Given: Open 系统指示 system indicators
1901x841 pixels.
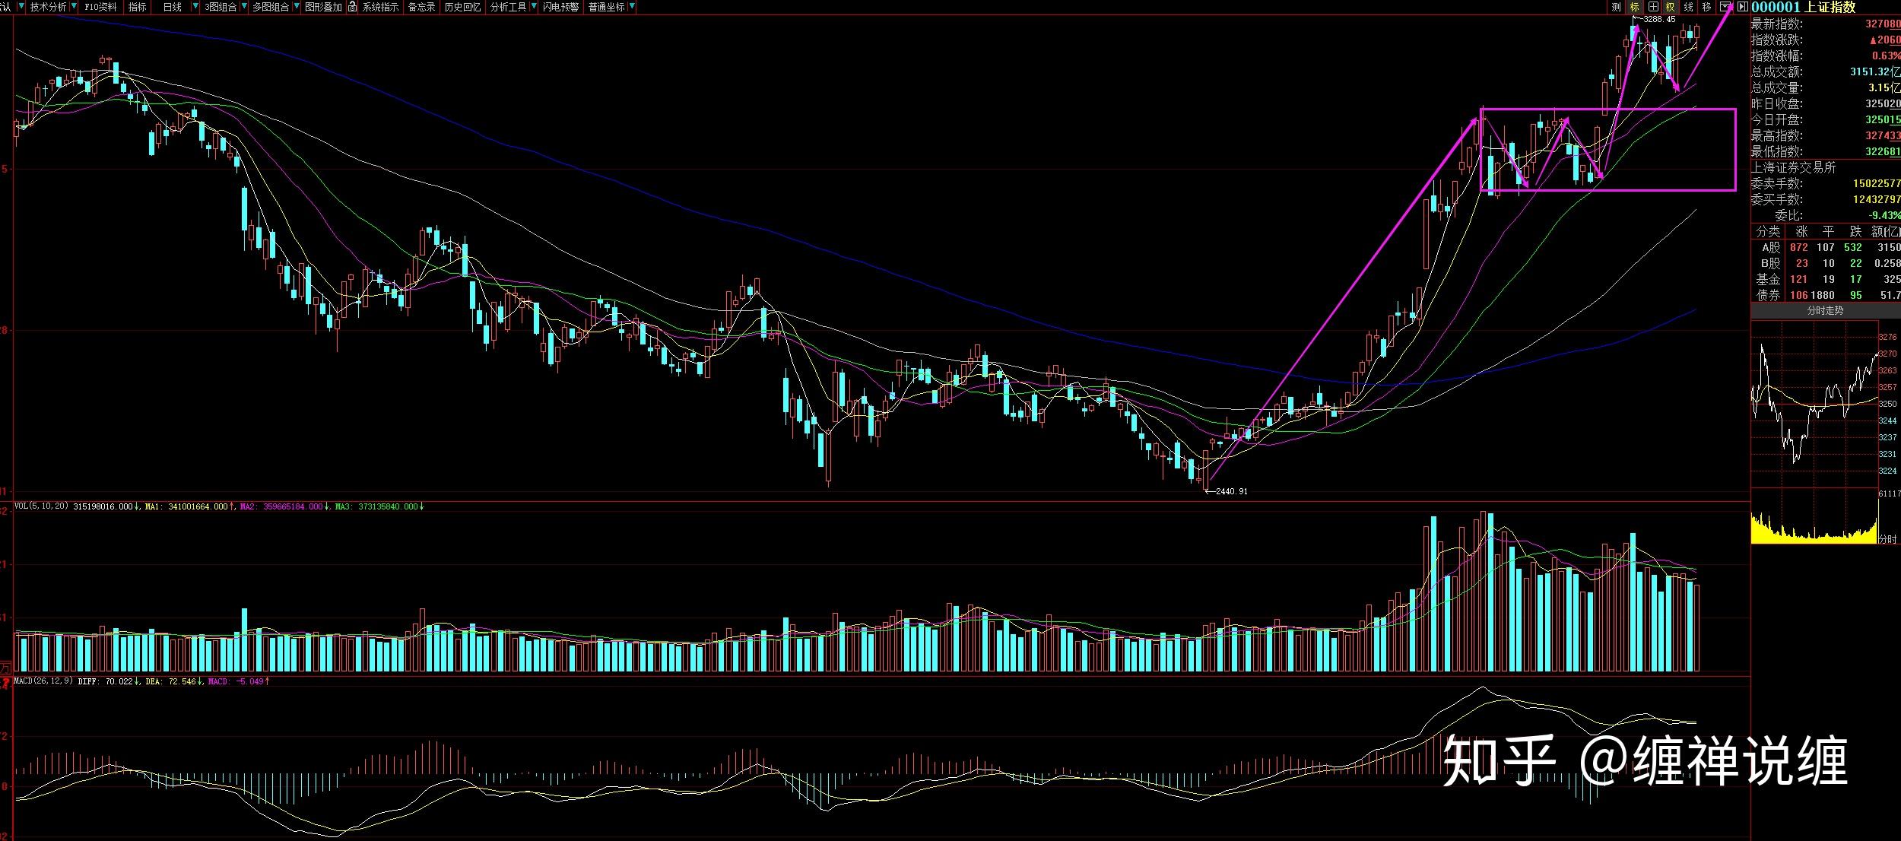Looking at the screenshot, I should click(x=380, y=7).
